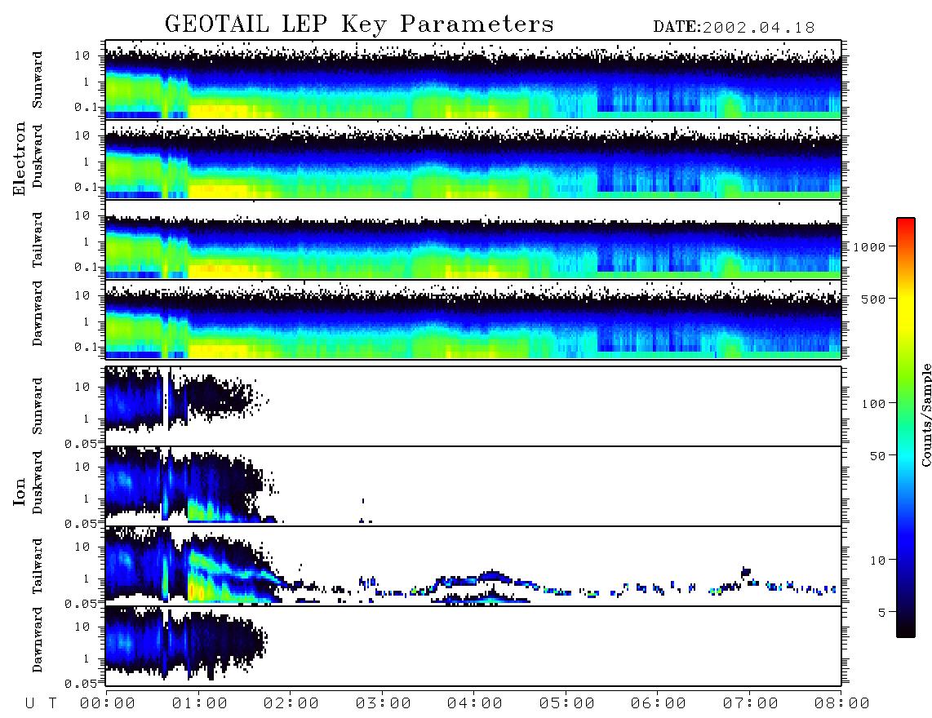Click inside the Ion Dawnward spectrogram panel
Image resolution: width=932 pixels, height=718 pixels.
(473, 646)
